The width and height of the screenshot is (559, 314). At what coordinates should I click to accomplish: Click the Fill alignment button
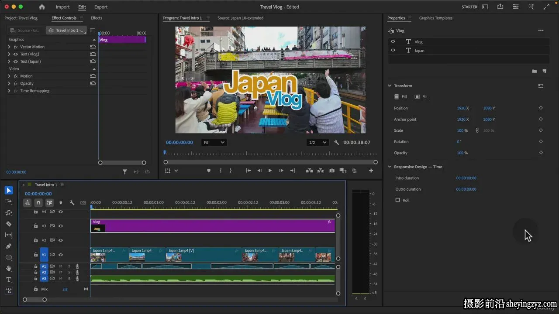pyautogui.click(x=400, y=97)
